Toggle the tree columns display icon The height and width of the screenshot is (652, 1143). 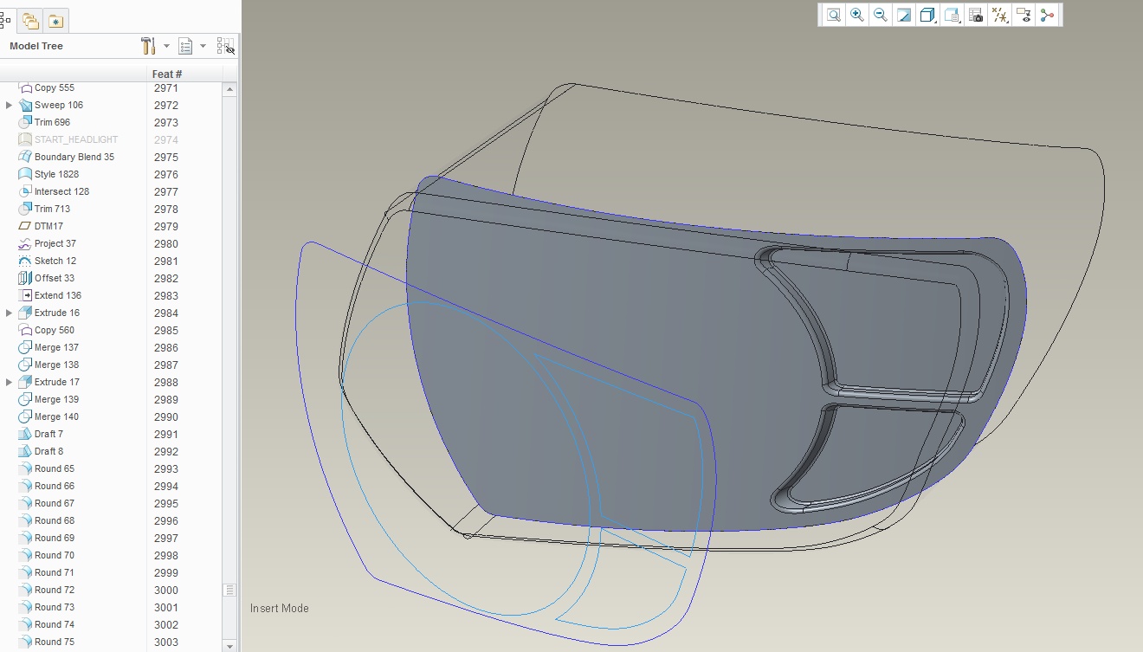coord(225,46)
